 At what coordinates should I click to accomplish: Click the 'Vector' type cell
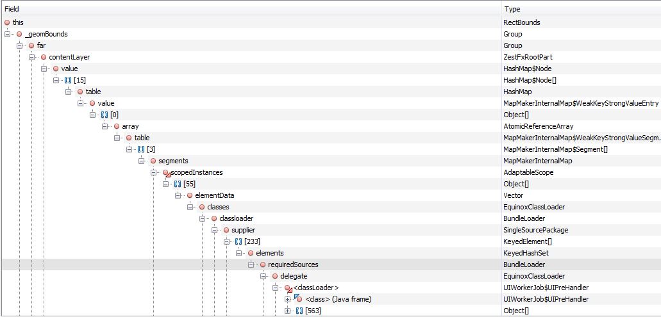[x=513, y=195]
